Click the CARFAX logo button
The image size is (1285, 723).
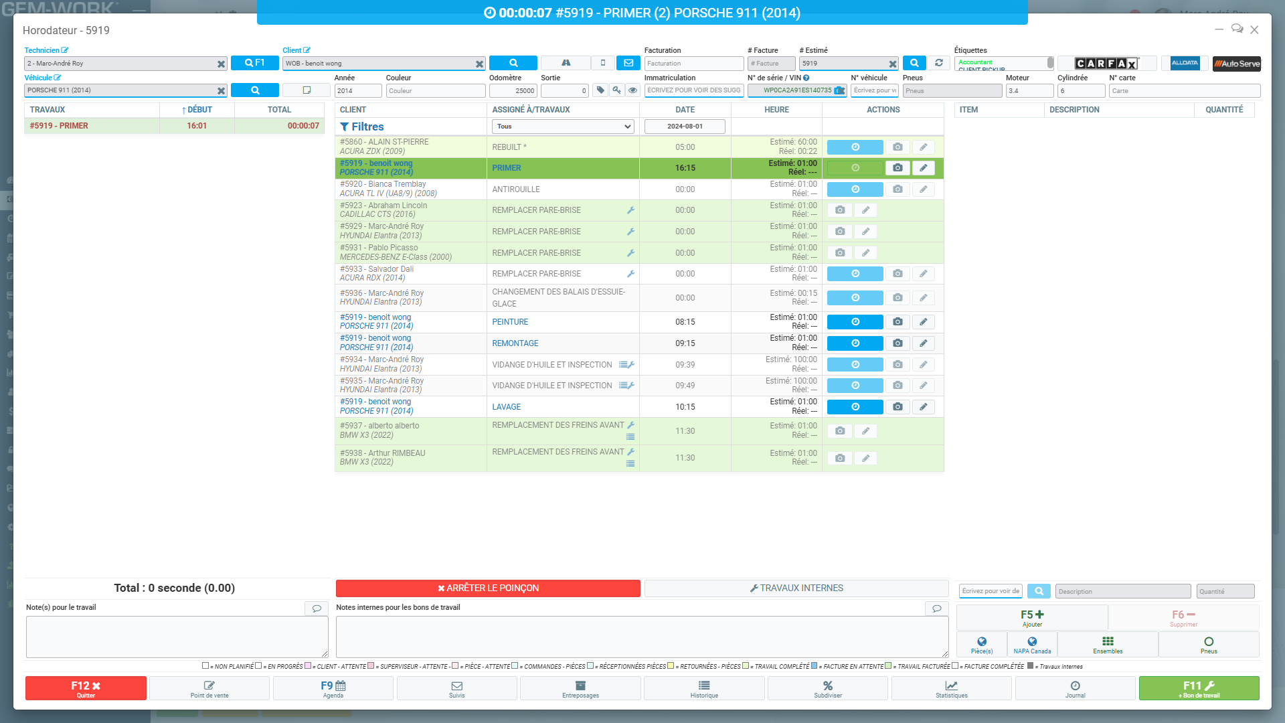(x=1106, y=63)
